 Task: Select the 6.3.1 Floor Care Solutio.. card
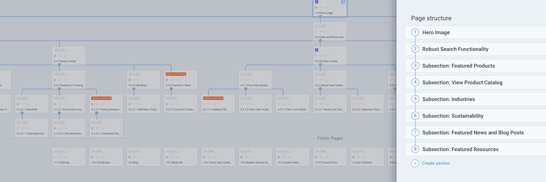click(255, 80)
